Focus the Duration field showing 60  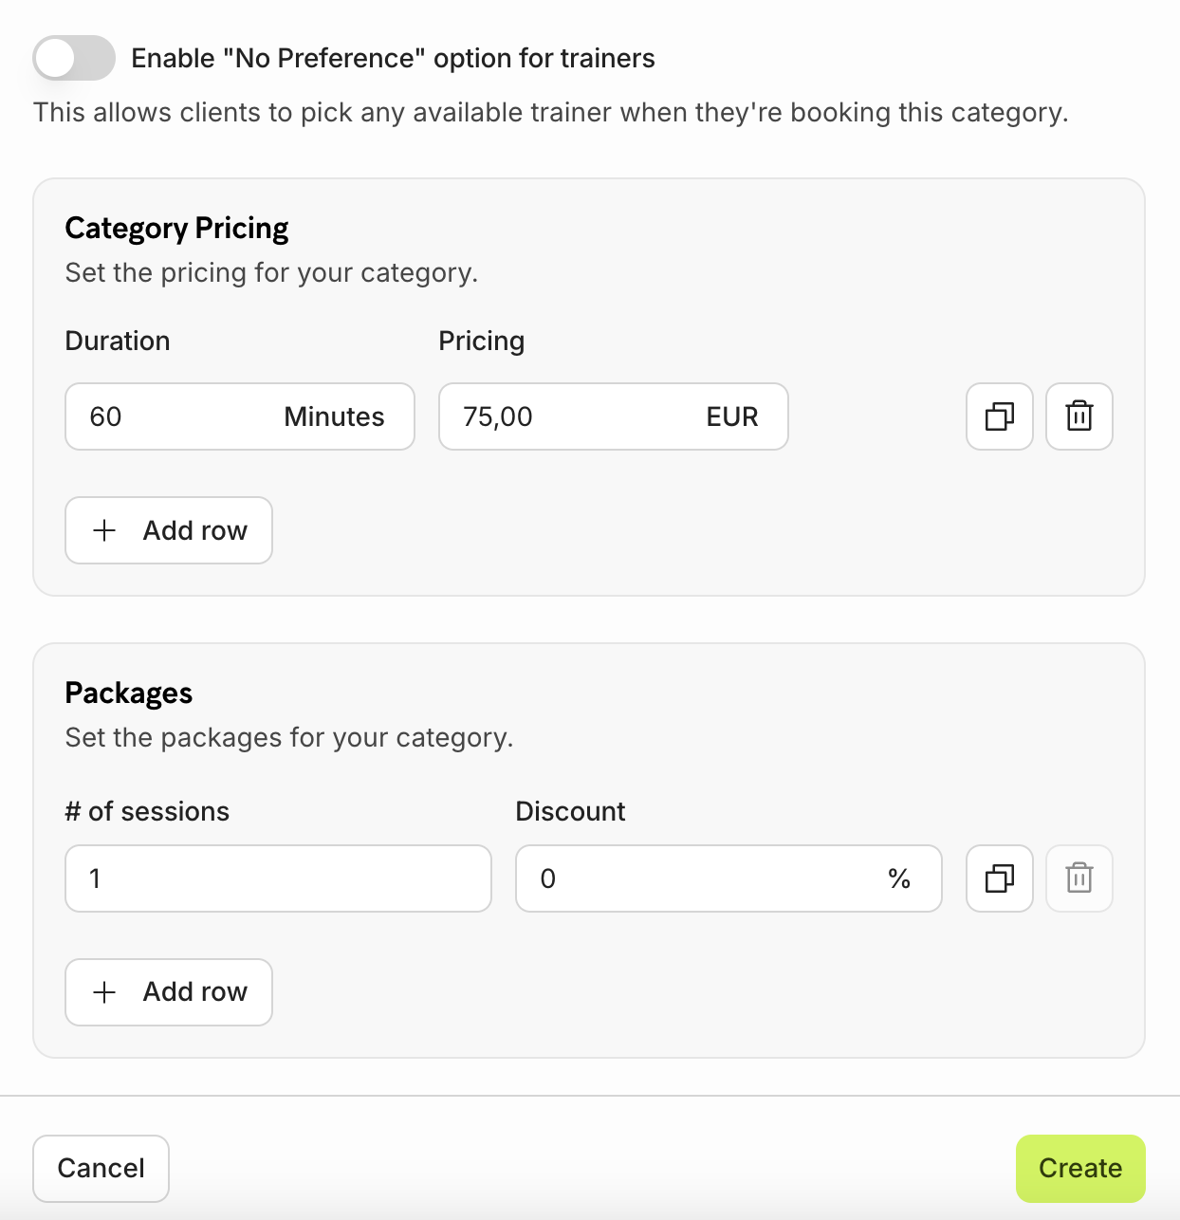[x=171, y=416]
